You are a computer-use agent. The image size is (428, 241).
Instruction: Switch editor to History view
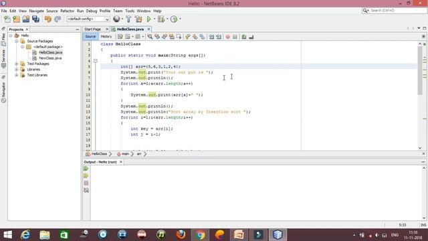point(106,37)
